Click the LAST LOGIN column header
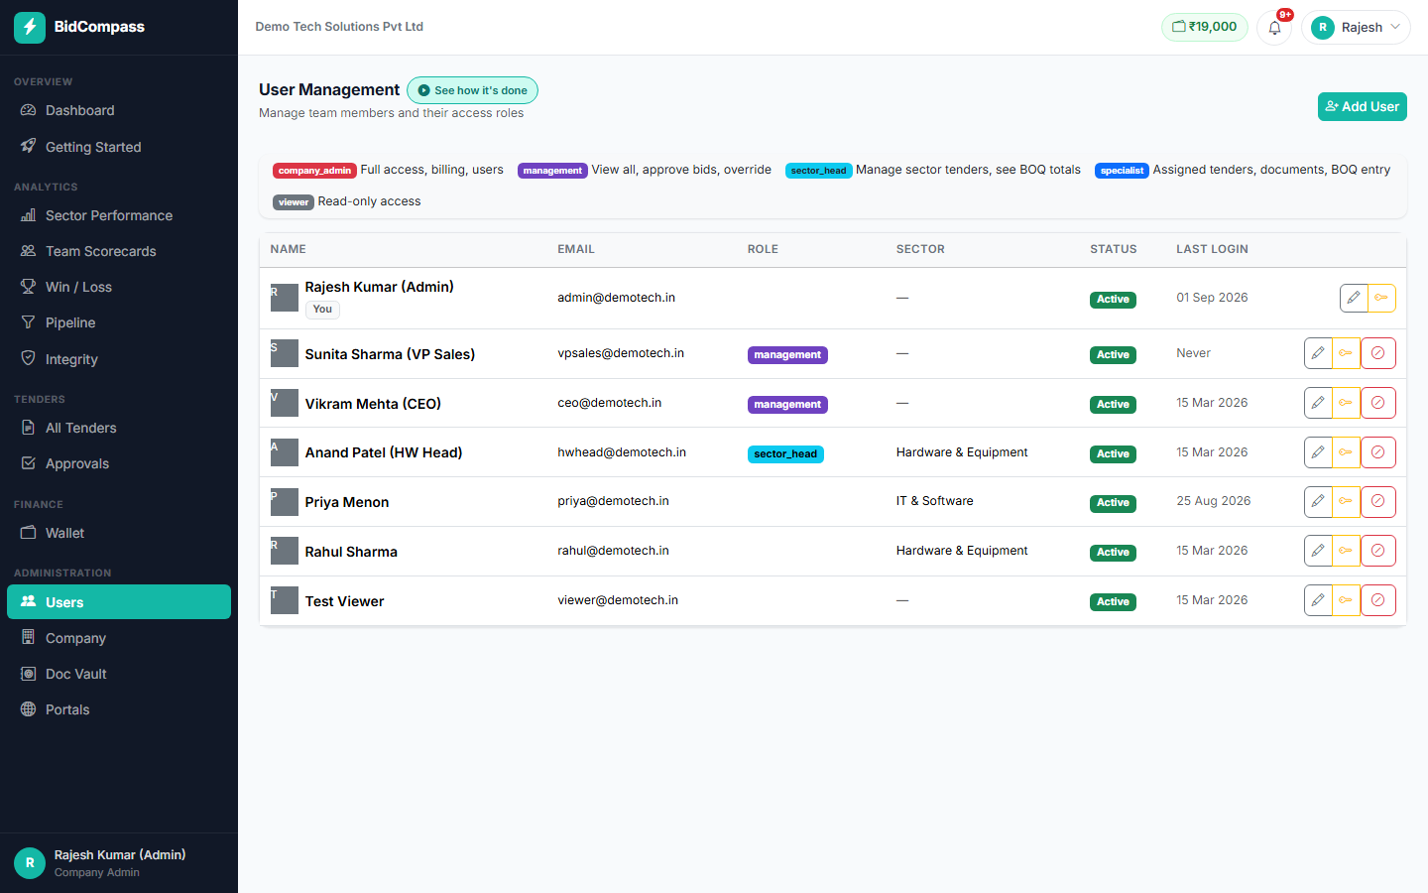Viewport: 1428px width, 893px height. [x=1212, y=249]
